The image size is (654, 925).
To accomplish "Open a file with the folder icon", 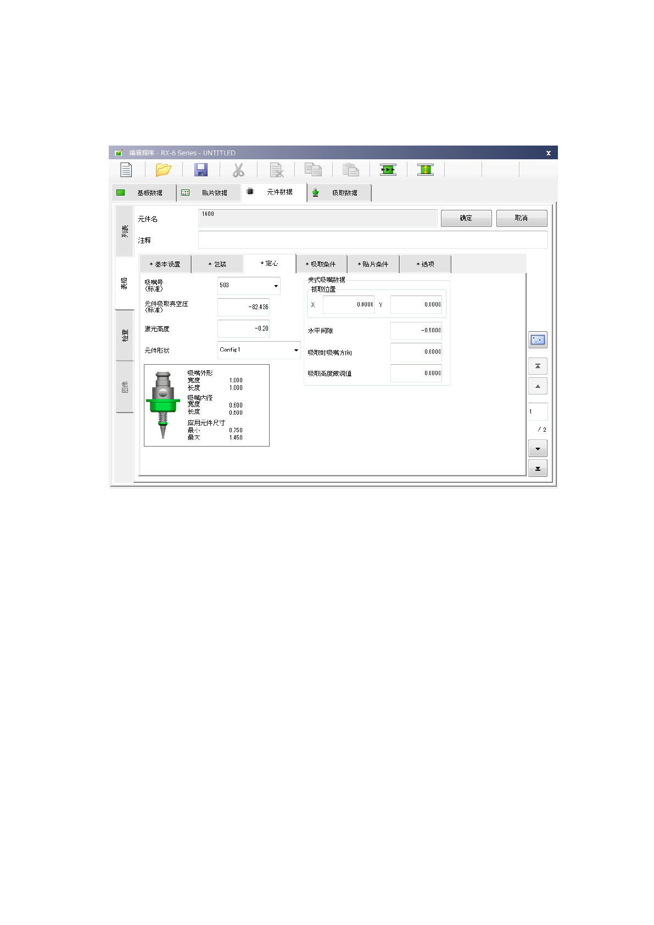I will 163,170.
